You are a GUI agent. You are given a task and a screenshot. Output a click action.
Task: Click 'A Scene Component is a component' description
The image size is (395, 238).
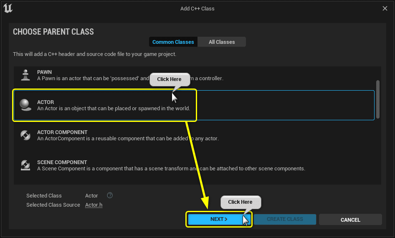[x=171, y=169]
